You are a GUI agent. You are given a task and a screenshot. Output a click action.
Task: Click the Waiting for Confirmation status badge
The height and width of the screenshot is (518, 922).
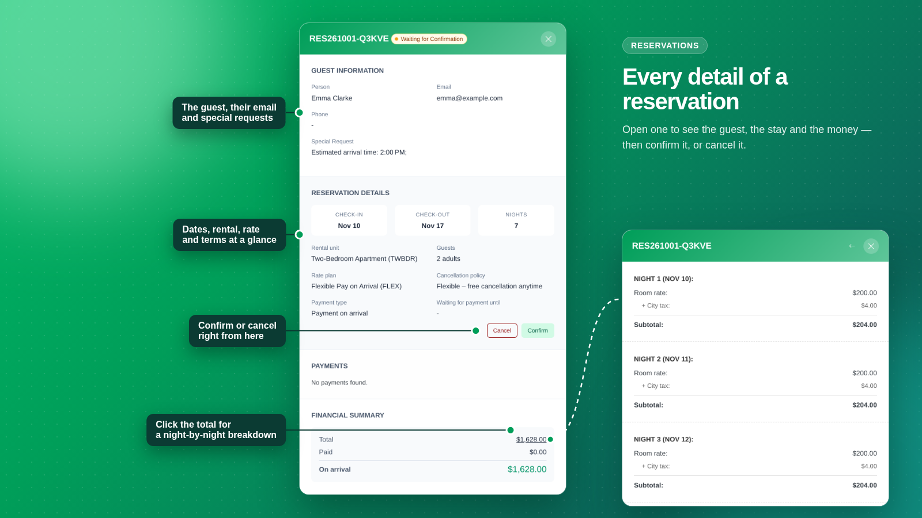(429, 39)
